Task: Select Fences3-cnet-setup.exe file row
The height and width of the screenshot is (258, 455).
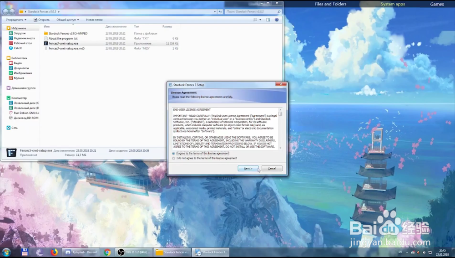Action: tap(111, 43)
